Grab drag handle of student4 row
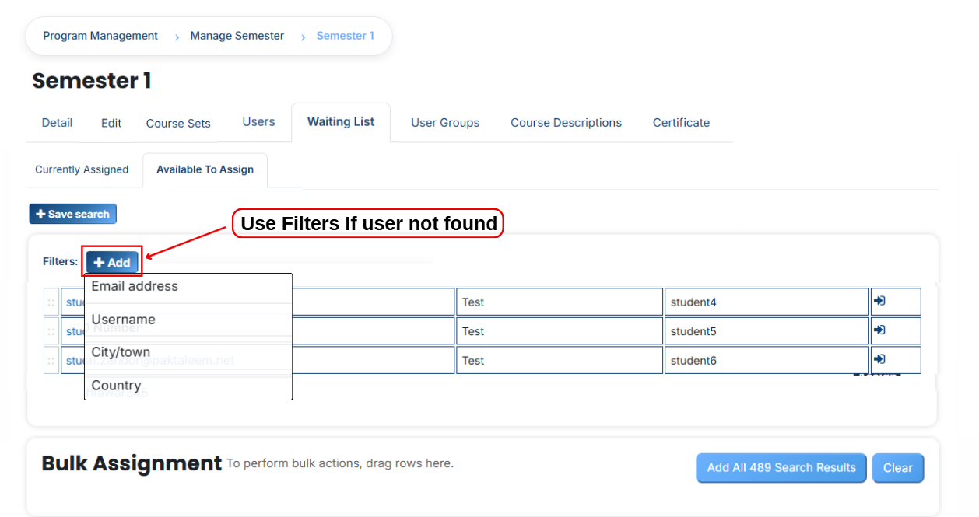979x517 pixels. point(51,302)
